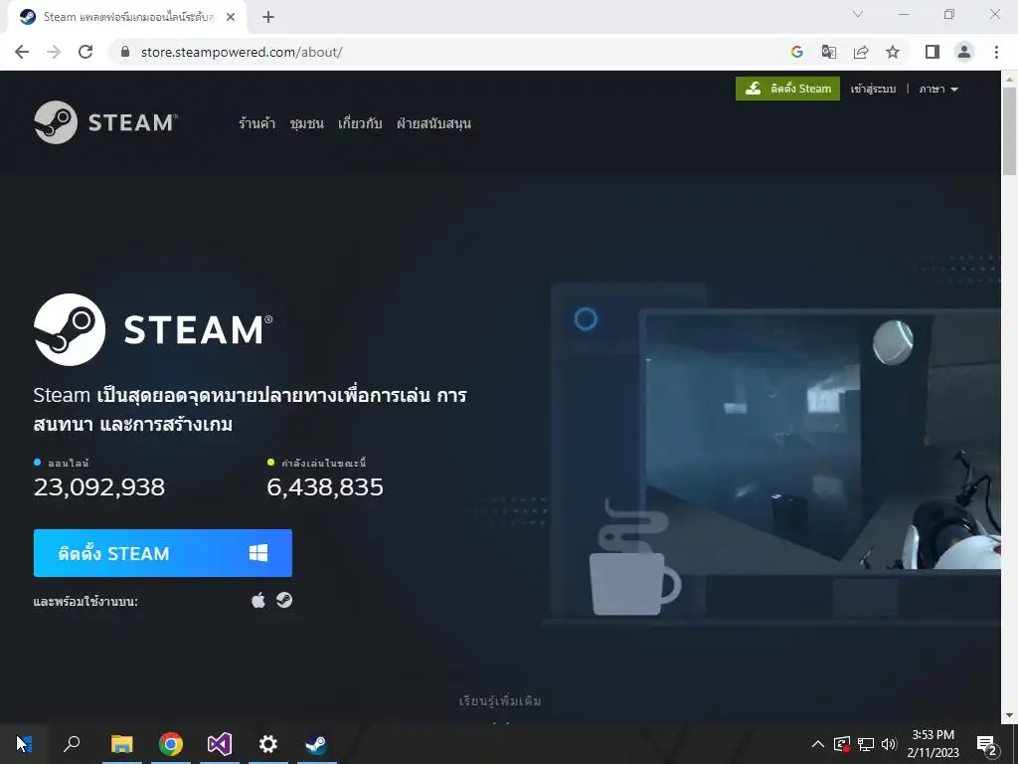This screenshot has height=764, width=1018.
Task: Select the Steam browser tab
Action: pos(128,17)
